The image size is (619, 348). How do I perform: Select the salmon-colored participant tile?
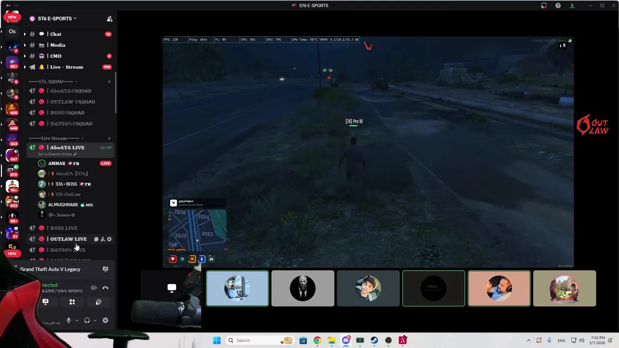(499, 289)
